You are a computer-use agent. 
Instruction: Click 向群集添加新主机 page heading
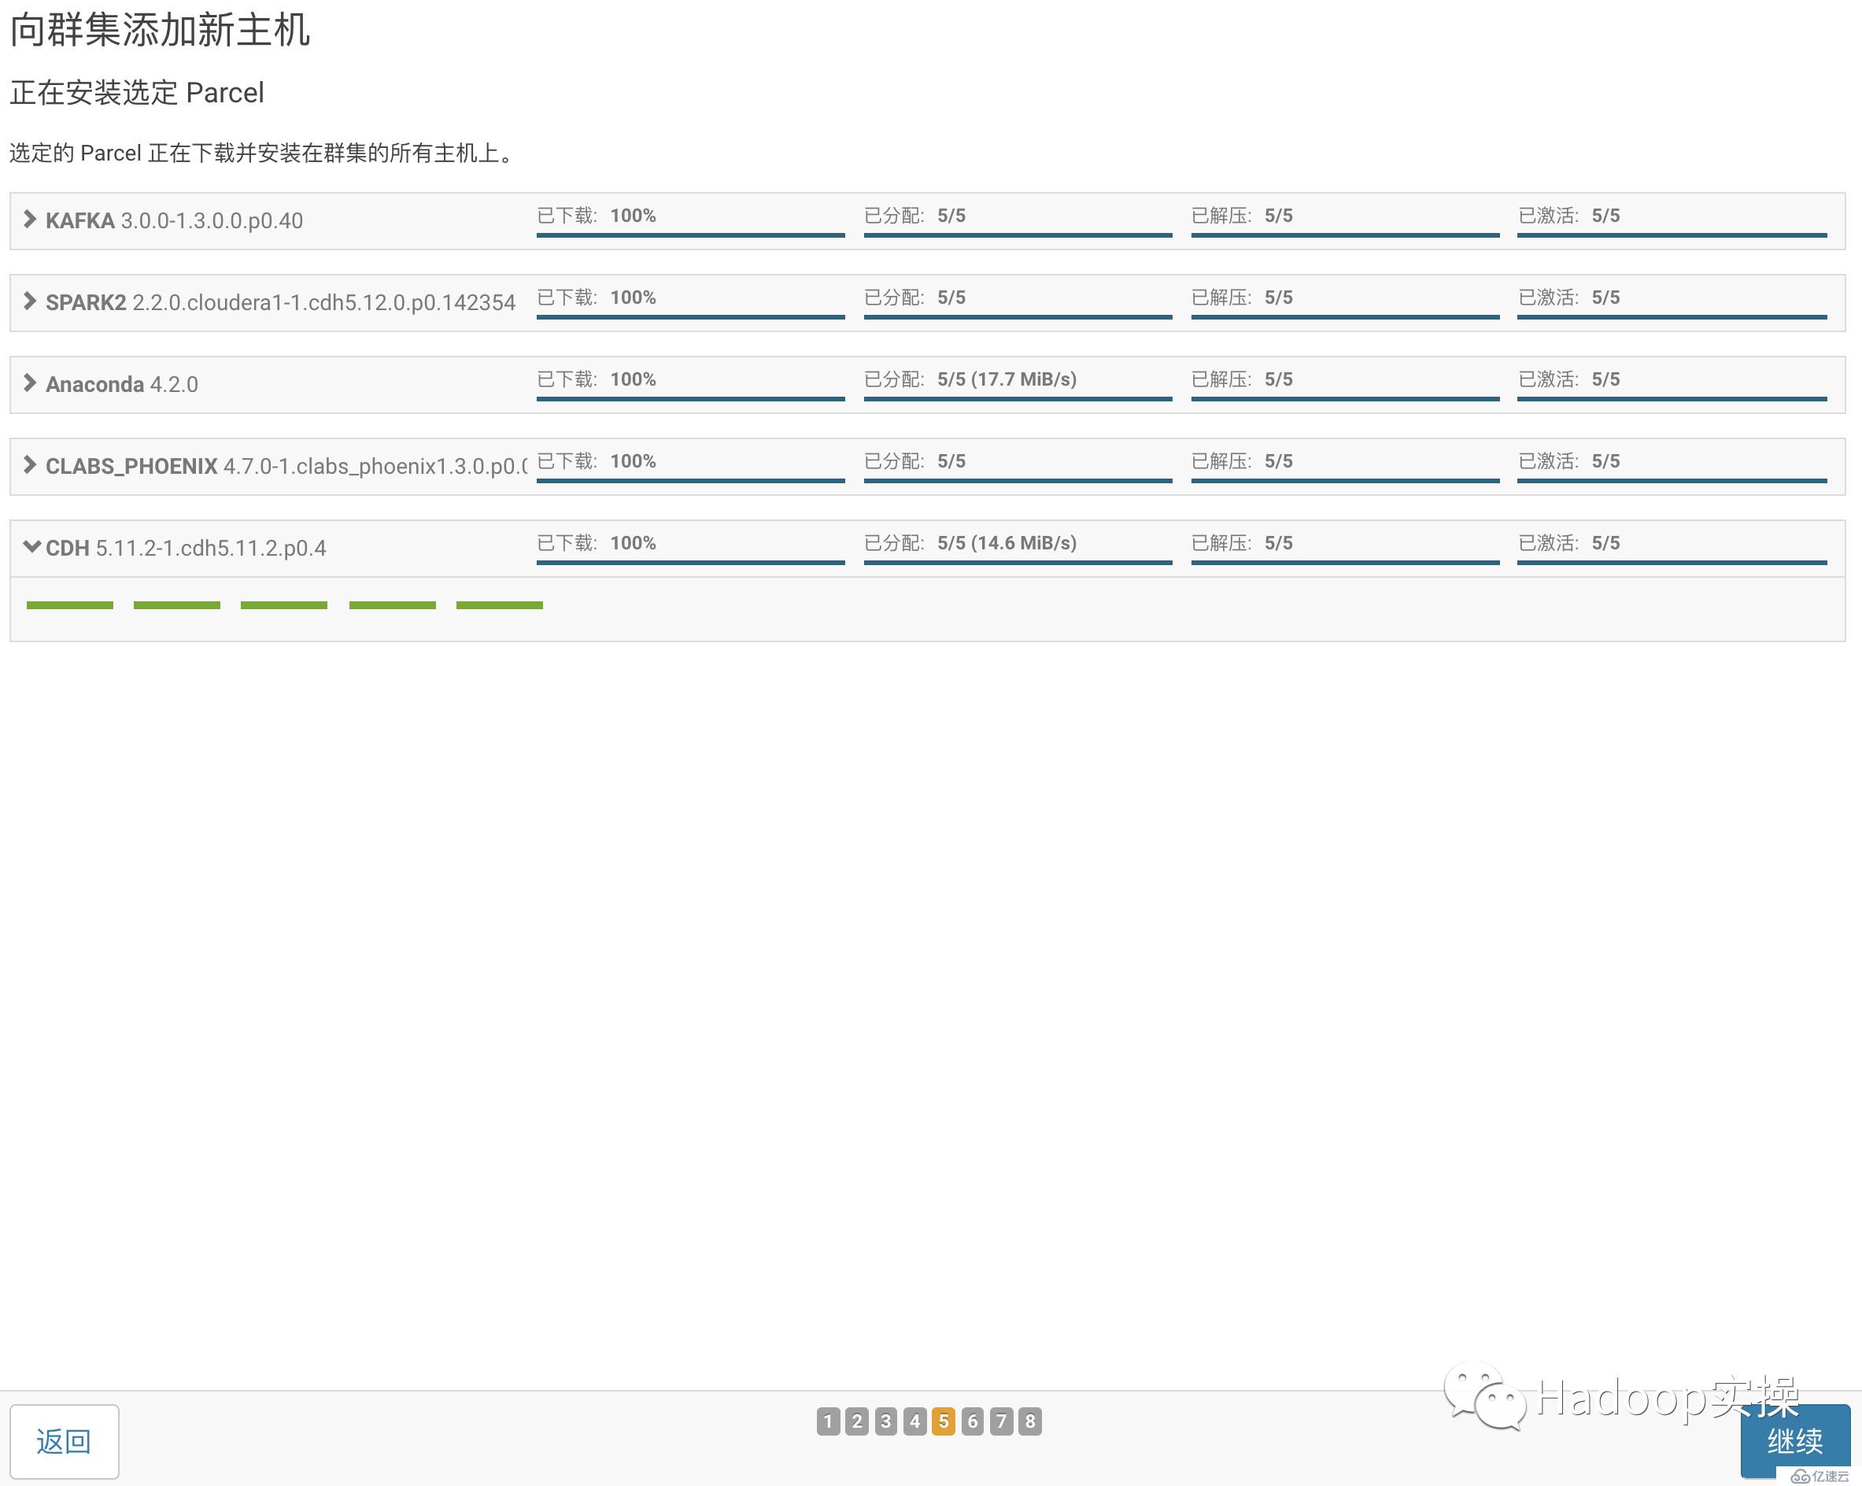click(159, 30)
